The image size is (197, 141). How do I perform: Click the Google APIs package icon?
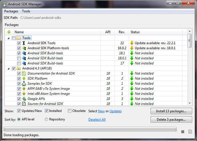pyautogui.click(x=24, y=99)
